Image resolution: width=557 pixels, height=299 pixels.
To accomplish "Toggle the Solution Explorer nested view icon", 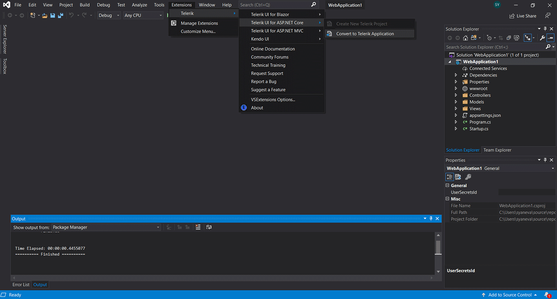I will point(528,38).
